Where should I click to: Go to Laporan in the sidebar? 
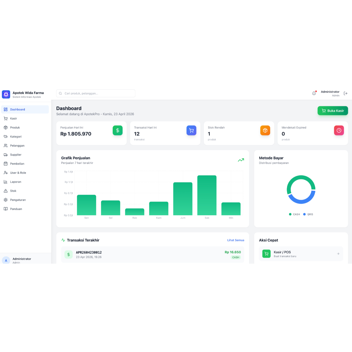(x=25, y=182)
